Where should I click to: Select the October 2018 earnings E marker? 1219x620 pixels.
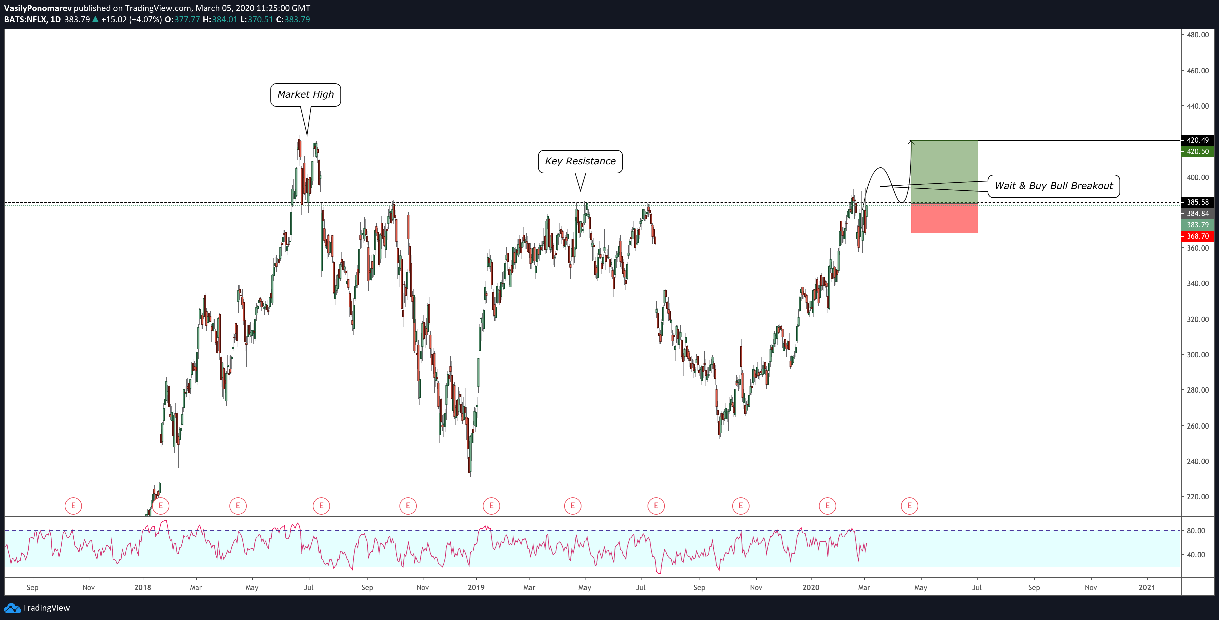click(408, 506)
